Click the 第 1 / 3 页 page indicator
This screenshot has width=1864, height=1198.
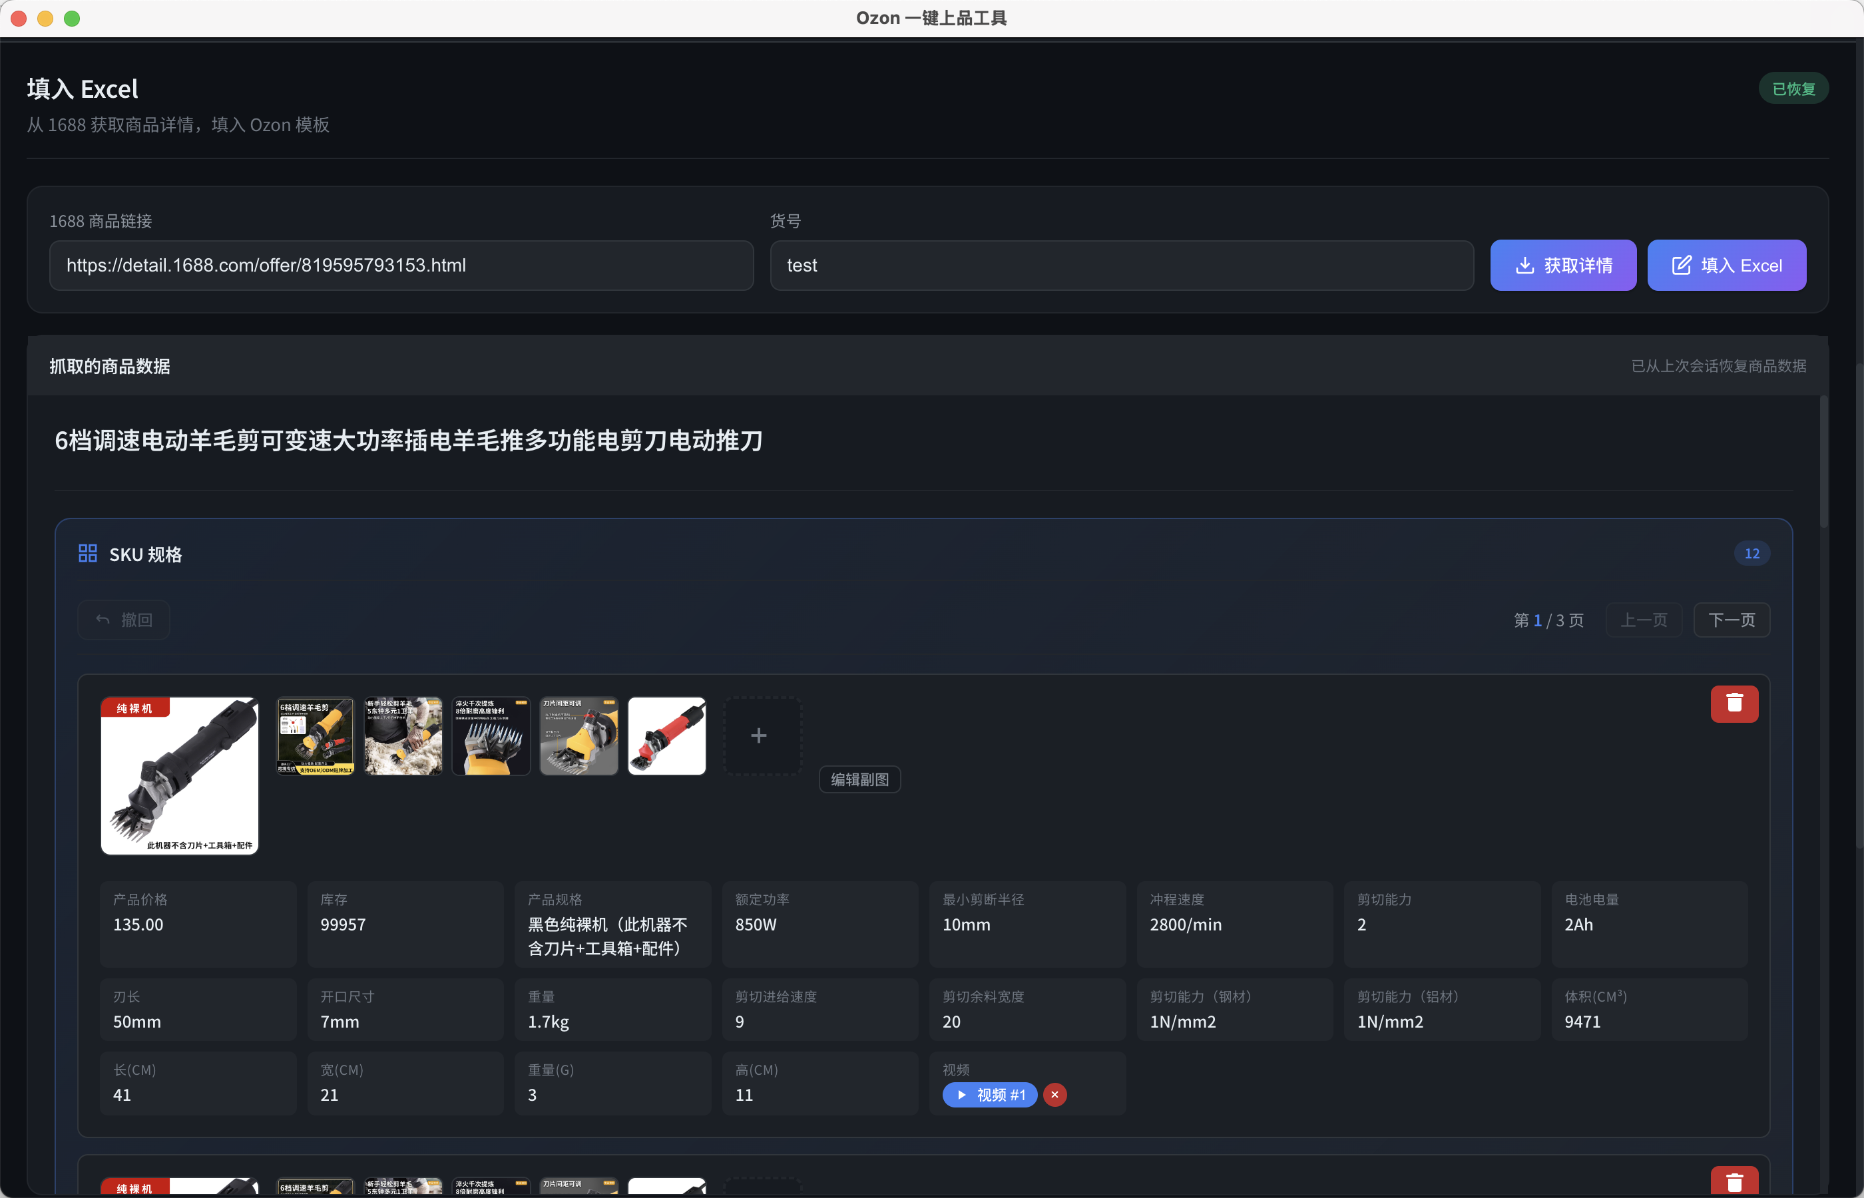[1548, 620]
